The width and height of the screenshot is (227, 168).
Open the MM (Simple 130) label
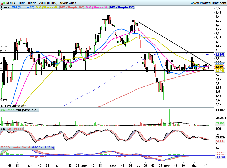(122, 7)
